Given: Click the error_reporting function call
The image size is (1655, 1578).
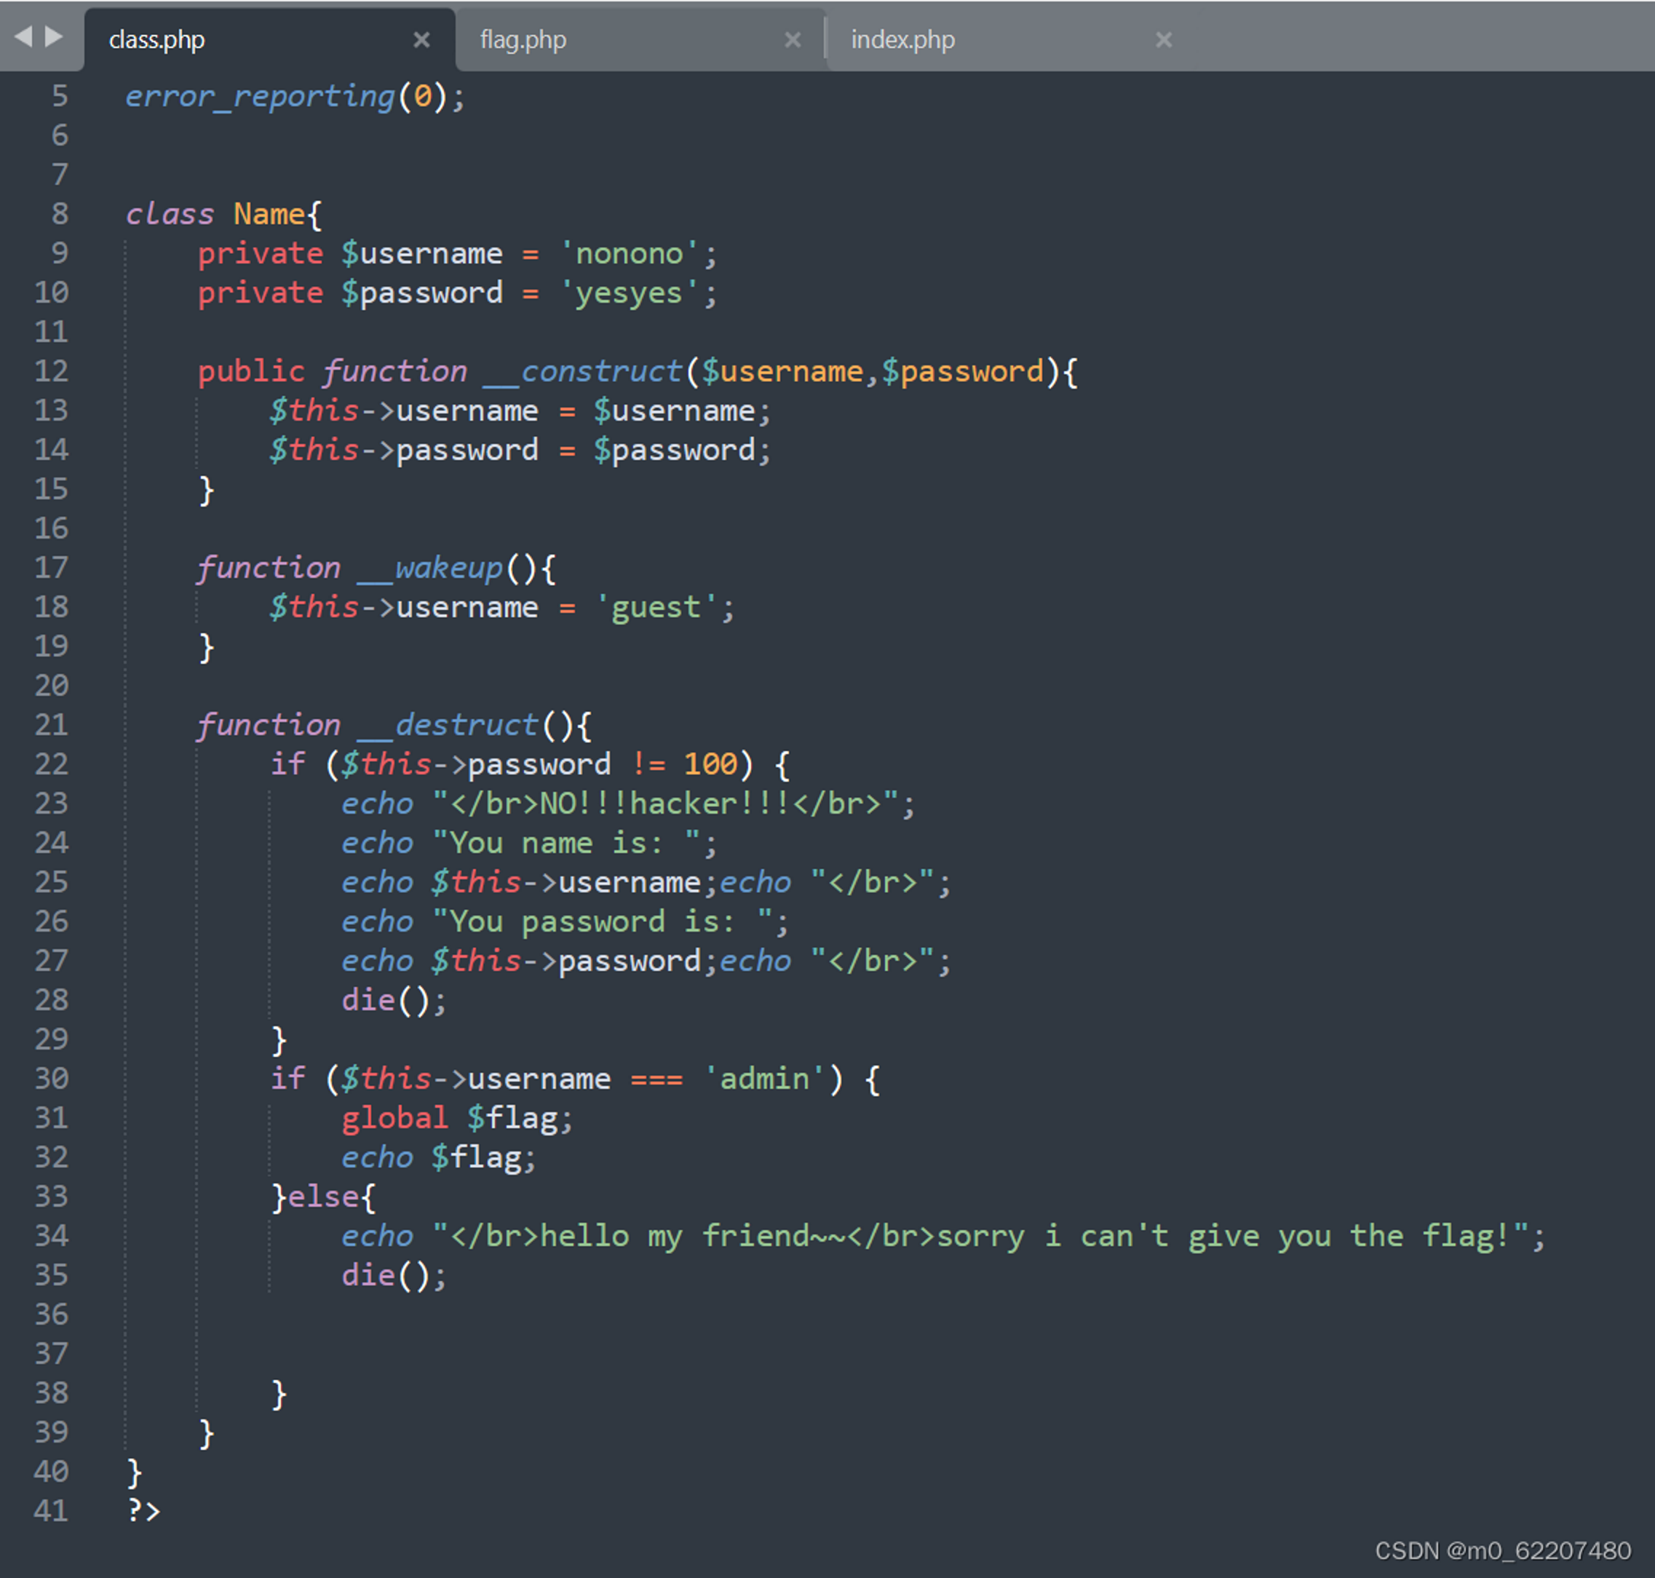Looking at the screenshot, I should (294, 97).
